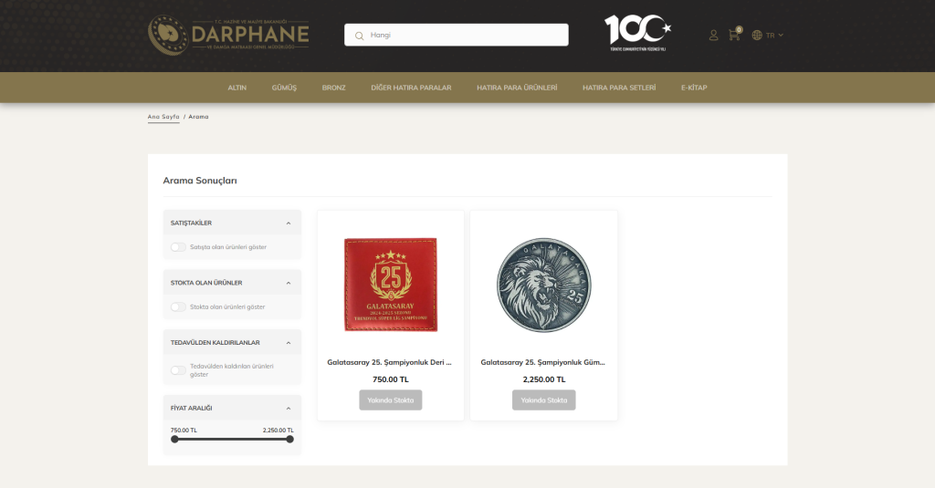Toggle Tedavülden kaldırılan ürünleri göster switch
This screenshot has height=488, width=935.
(178, 370)
